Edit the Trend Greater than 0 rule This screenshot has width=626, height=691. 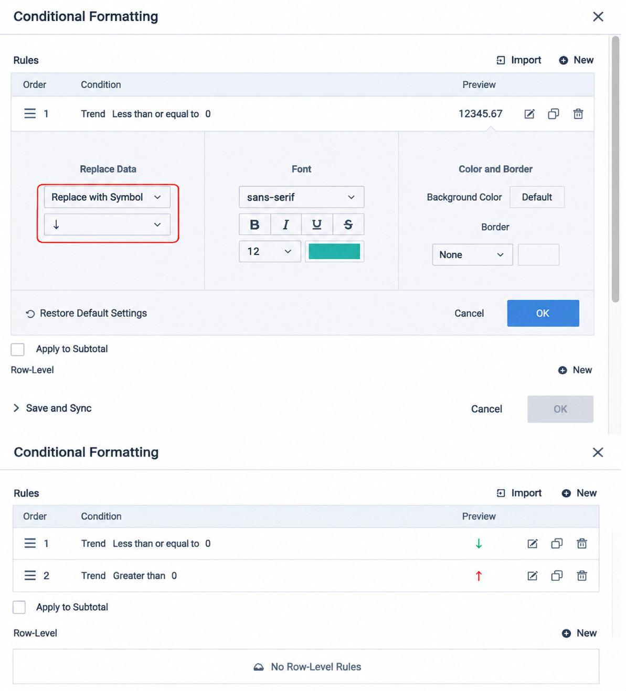533,576
